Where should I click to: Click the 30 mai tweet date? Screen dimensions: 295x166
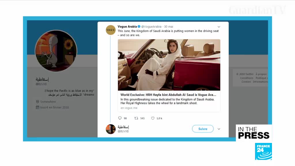point(169,27)
